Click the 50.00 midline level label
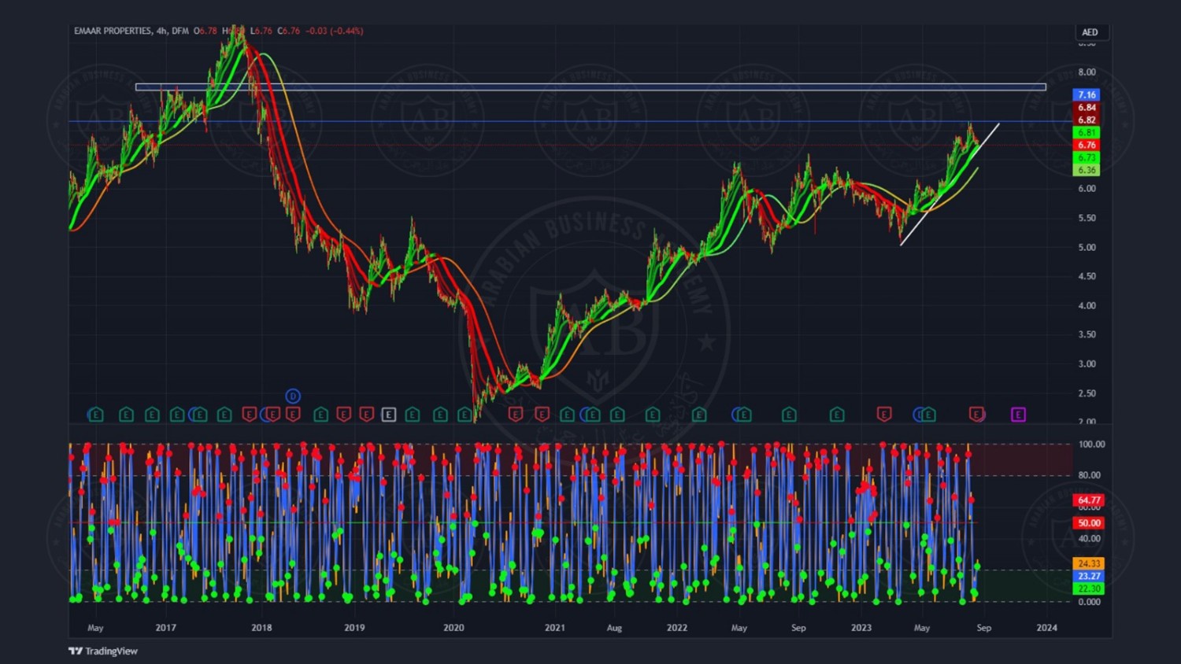Image resolution: width=1181 pixels, height=664 pixels. 1089,523
